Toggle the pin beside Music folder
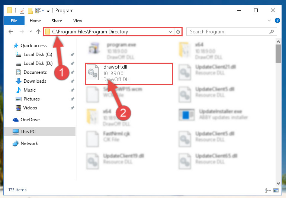The height and width of the screenshot is (198, 286). [x=73, y=90]
